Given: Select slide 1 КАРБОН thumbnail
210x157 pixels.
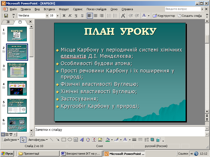Looking at the screenshot, I should pos(17,34).
